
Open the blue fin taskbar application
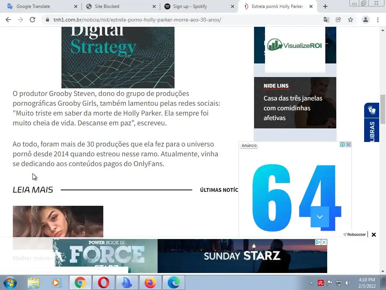pos(127,282)
